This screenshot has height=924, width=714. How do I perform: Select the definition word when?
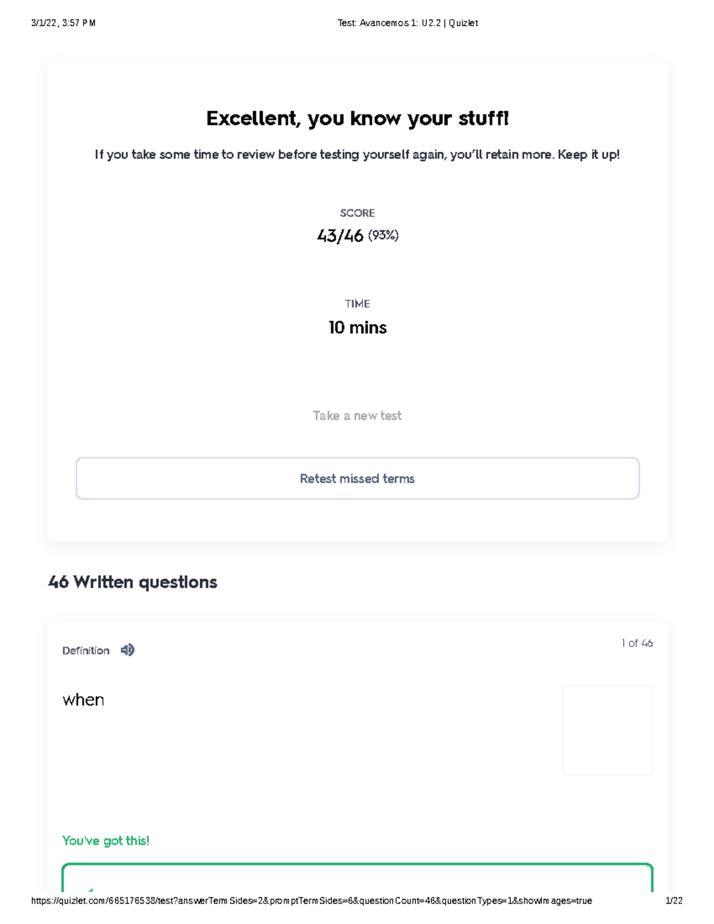point(83,700)
